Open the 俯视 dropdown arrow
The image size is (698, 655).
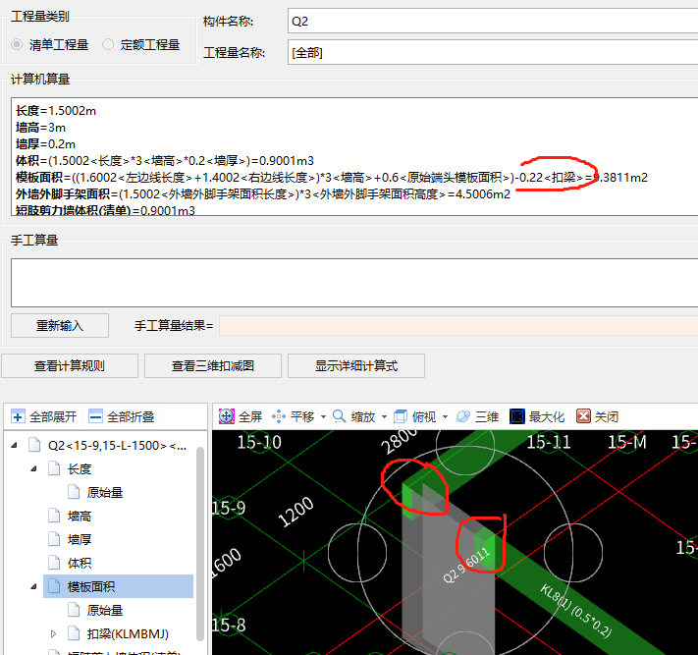(445, 417)
